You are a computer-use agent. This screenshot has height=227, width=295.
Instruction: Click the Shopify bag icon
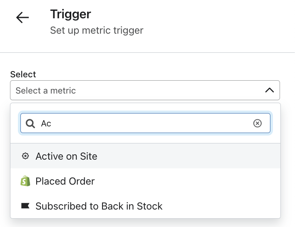[25, 181]
